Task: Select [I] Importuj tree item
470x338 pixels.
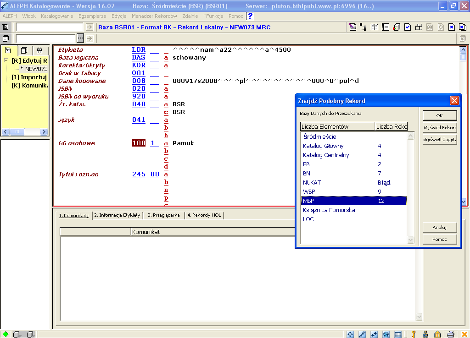Action: coord(29,77)
